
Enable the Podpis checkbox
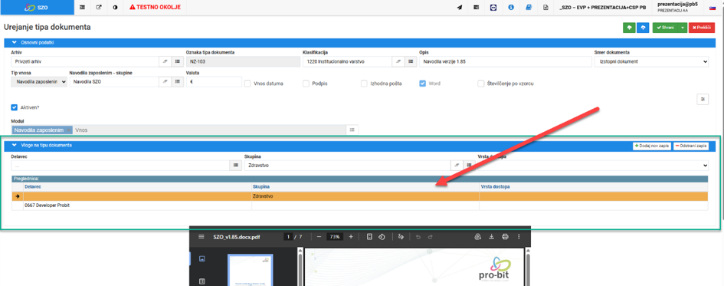point(306,84)
